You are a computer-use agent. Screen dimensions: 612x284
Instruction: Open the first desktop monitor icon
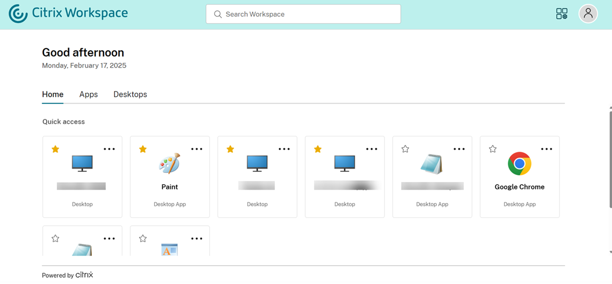click(x=82, y=163)
